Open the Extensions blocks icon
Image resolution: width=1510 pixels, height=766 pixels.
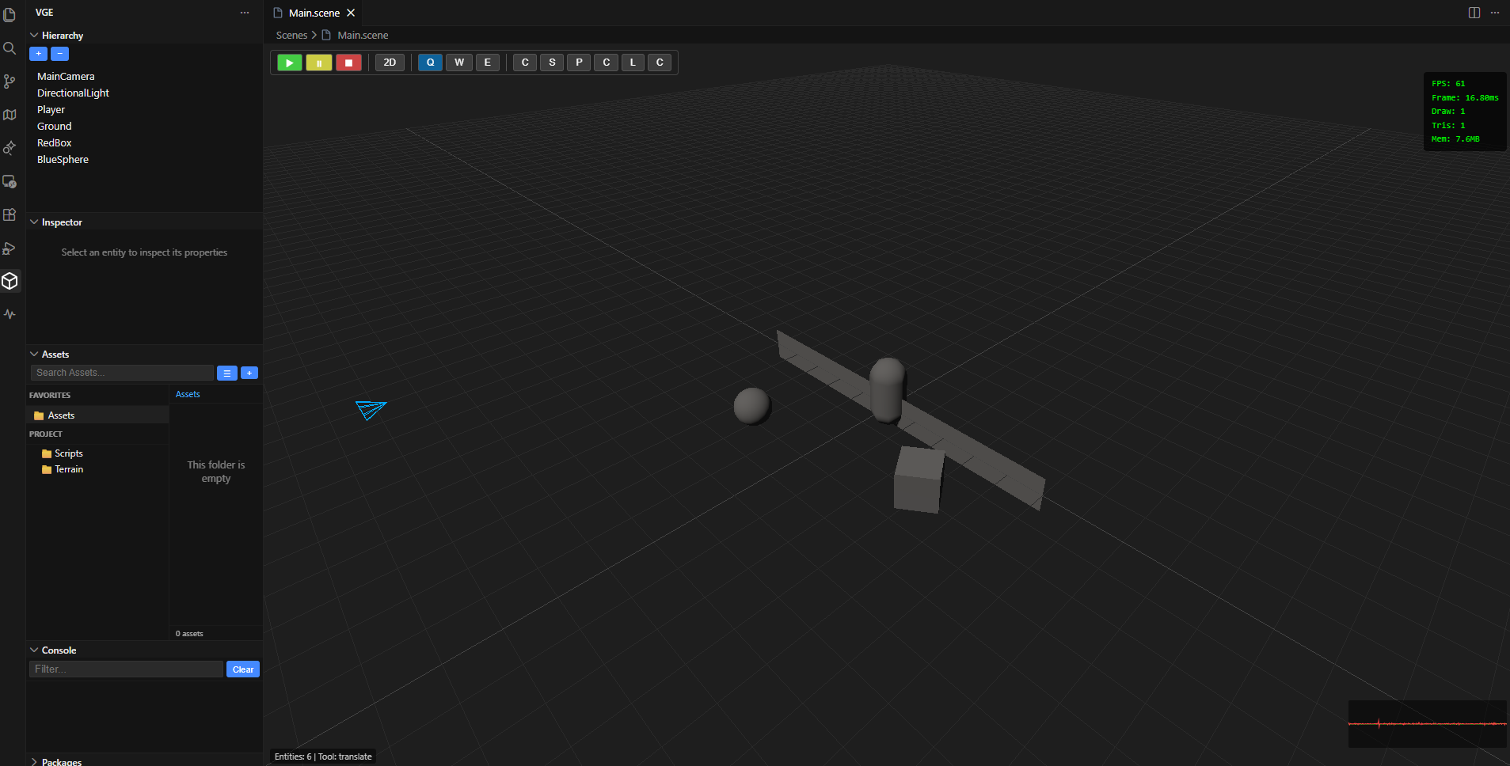click(10, 214)
